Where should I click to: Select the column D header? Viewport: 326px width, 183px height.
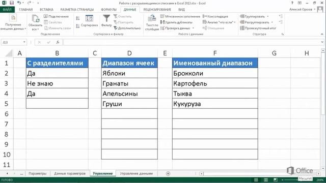tap(129, 53)
